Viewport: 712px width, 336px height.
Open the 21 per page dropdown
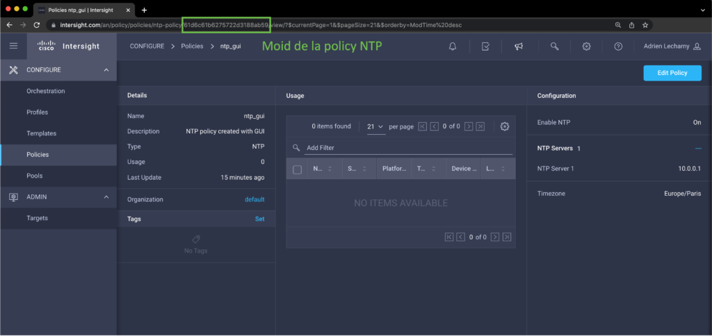[x=375, y=126]
